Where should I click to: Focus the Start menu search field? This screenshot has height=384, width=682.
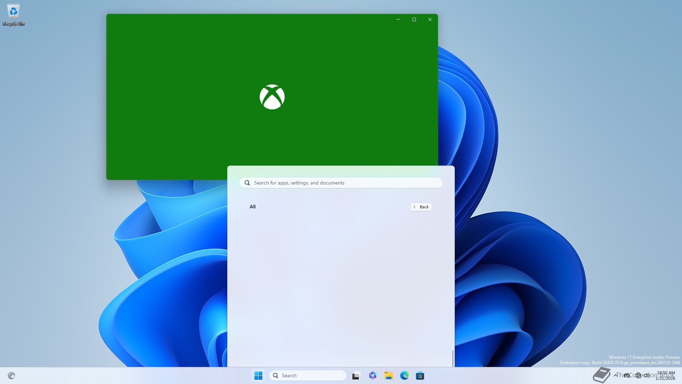(x=341, y=183)
